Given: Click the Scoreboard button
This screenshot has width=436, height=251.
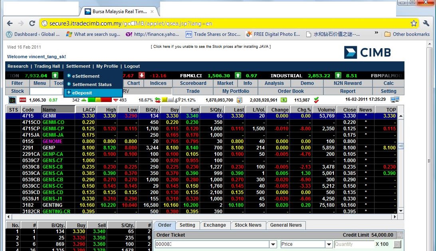Looking at the screenshot, I should click(193, 83).
